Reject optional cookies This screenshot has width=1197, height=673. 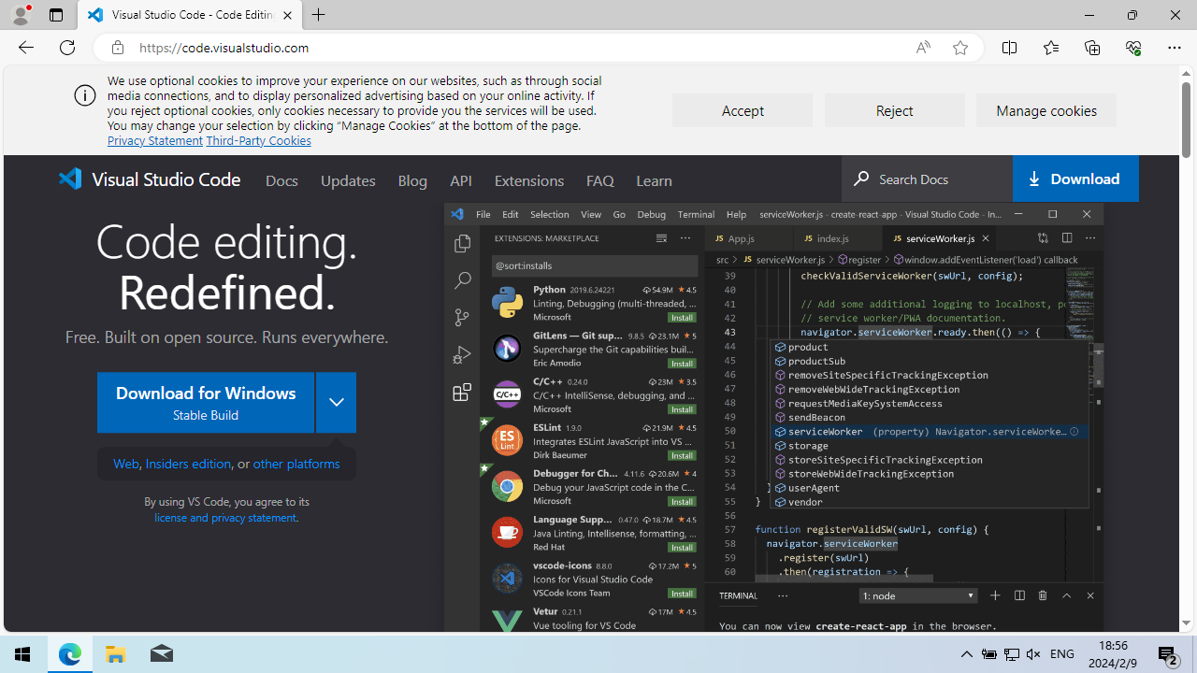[894, 110]
